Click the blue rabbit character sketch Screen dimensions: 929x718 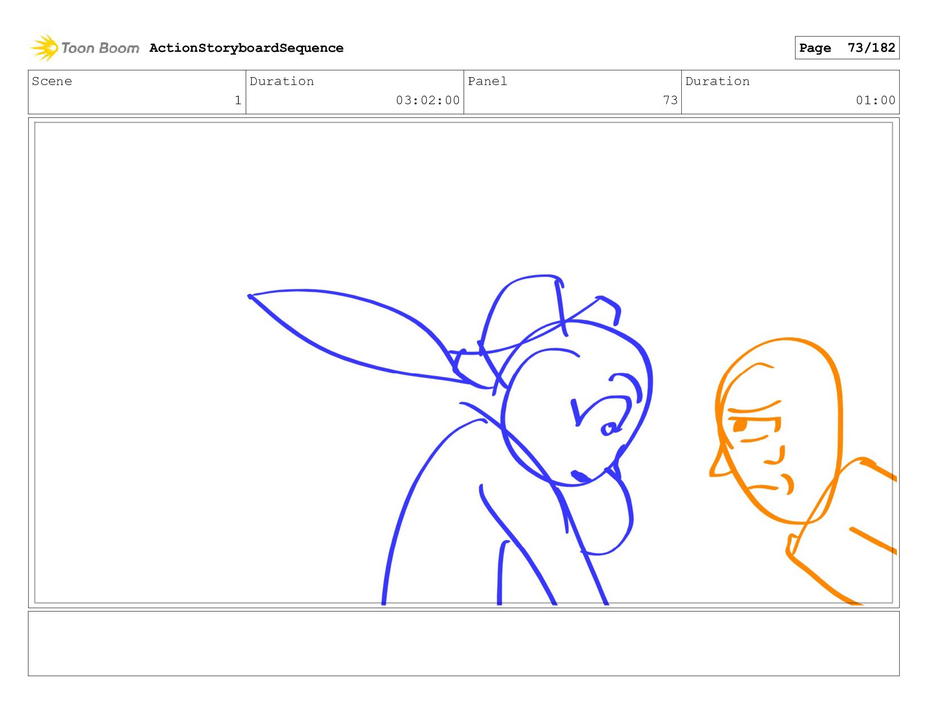tap(450, 440)
